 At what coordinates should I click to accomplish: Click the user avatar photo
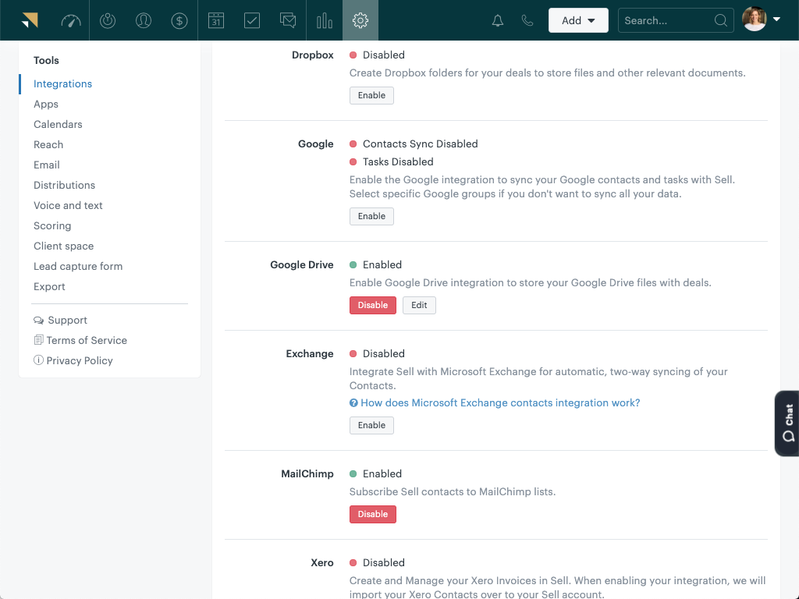click(x=755, y=19)
